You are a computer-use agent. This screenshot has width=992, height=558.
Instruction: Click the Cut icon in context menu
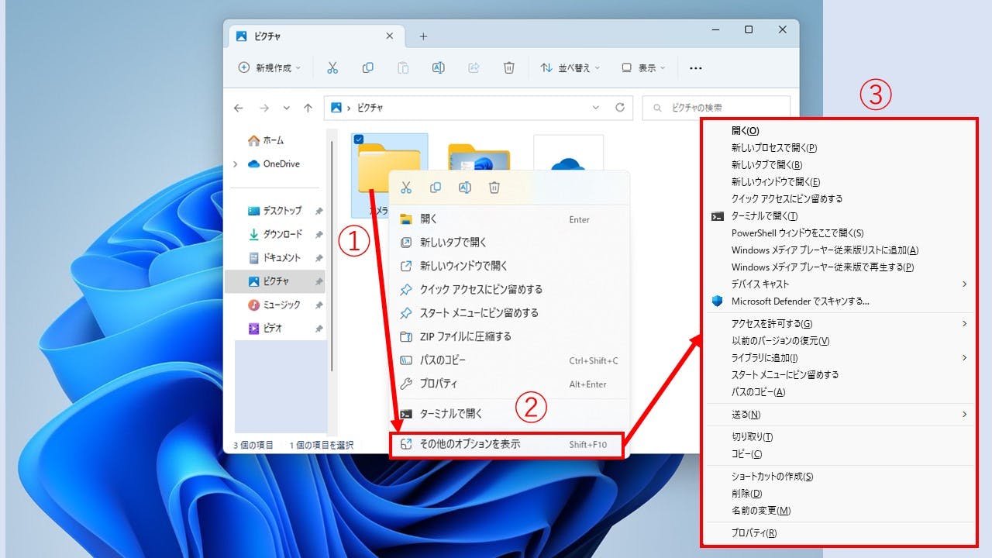[x=405, y=188]
